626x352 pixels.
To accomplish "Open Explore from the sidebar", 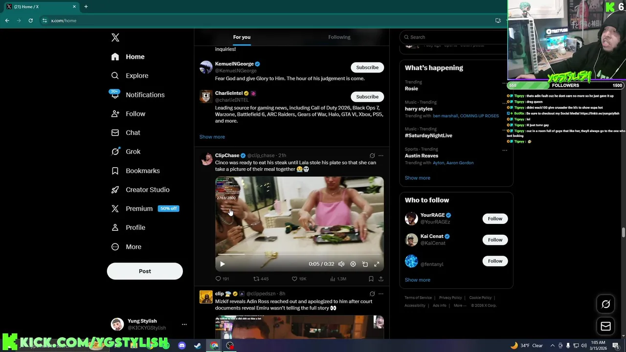I will (x=130, y=76).
